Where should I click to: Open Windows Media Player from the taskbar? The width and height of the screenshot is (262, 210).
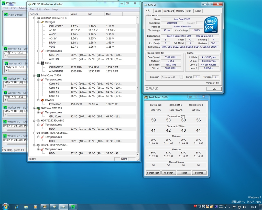35,207
